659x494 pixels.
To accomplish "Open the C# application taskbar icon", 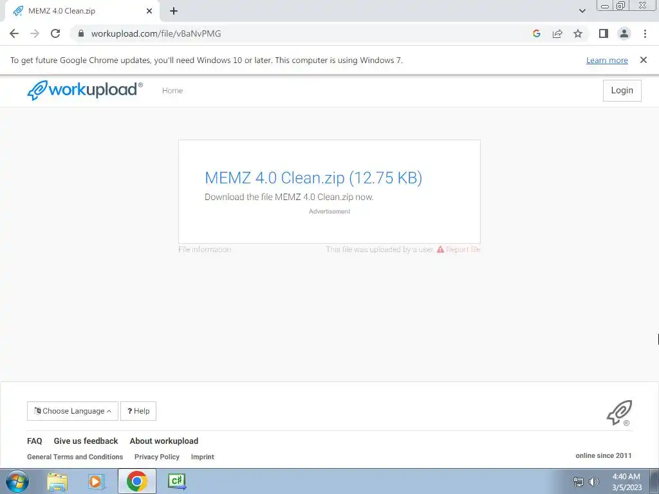I will (x=177, y=481).
